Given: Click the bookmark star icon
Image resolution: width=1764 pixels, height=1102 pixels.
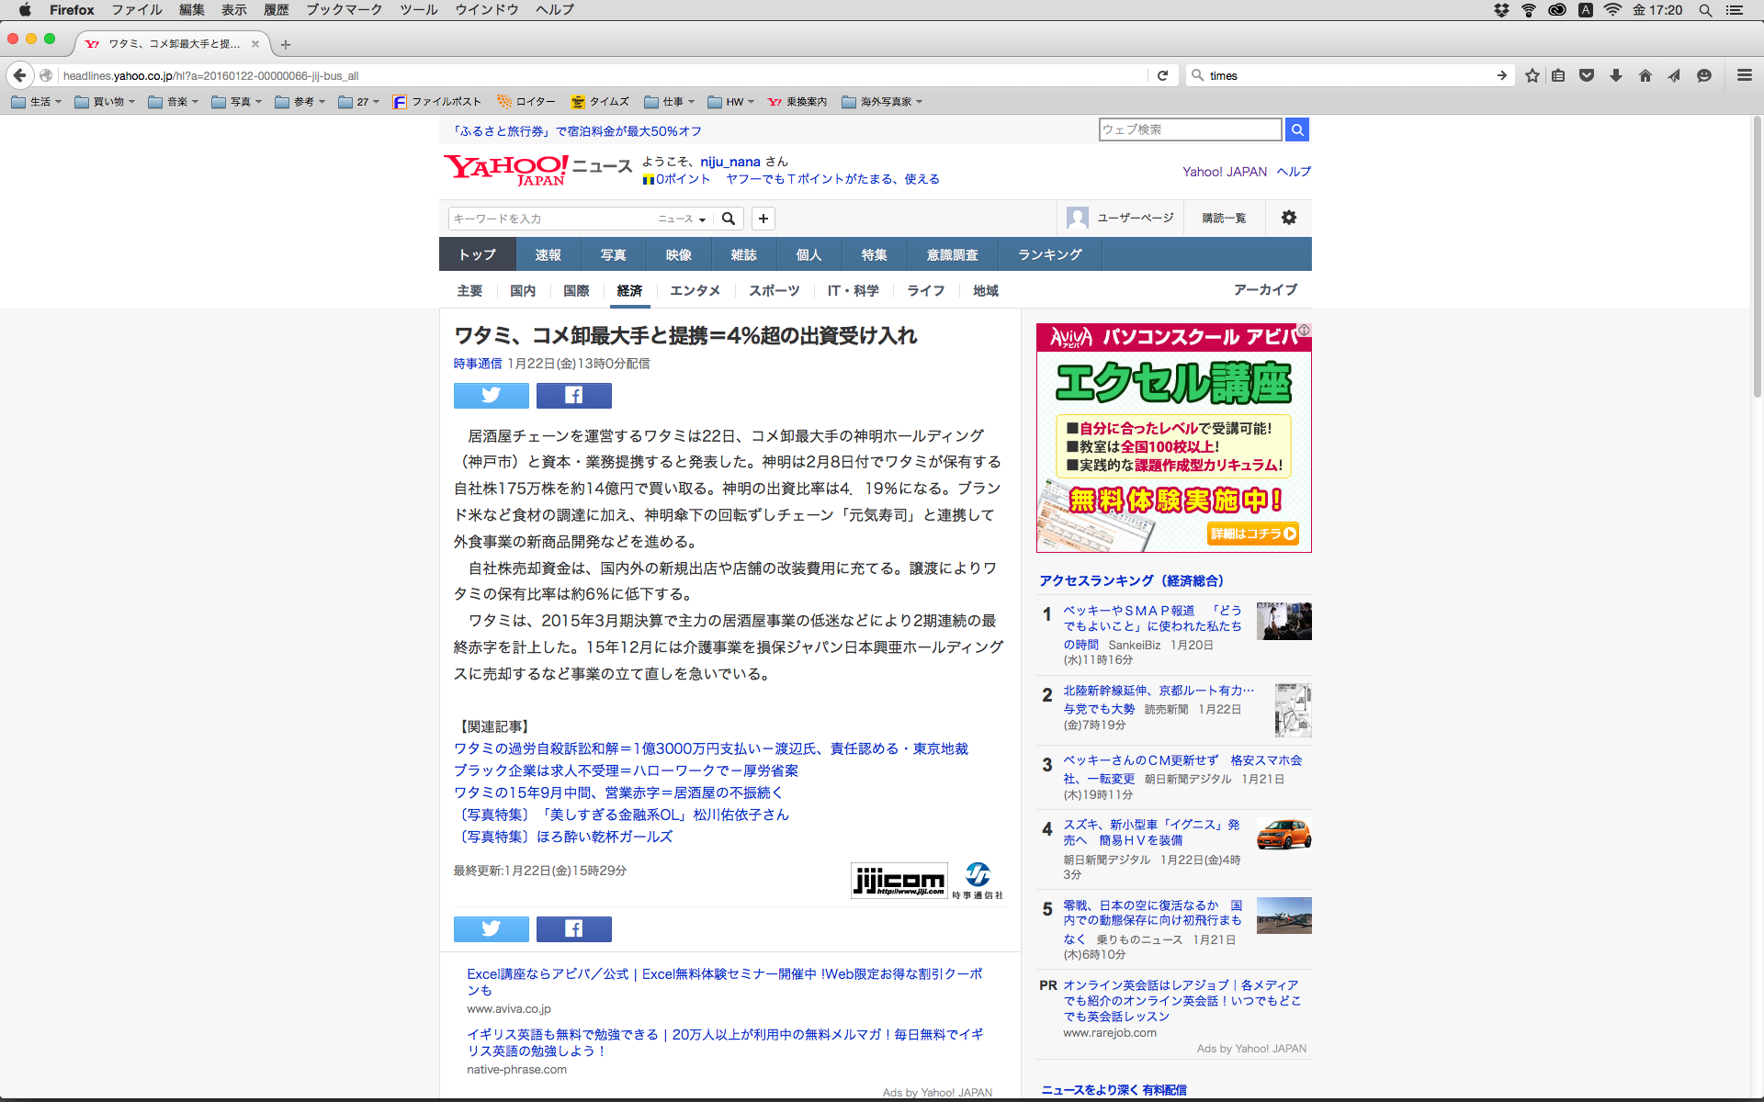Looking at the screenshot, I should (x=1532, y=75).
